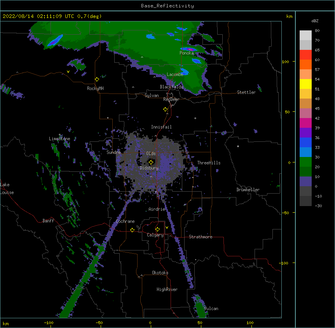Click the Sylvan label

pos(152,95)
